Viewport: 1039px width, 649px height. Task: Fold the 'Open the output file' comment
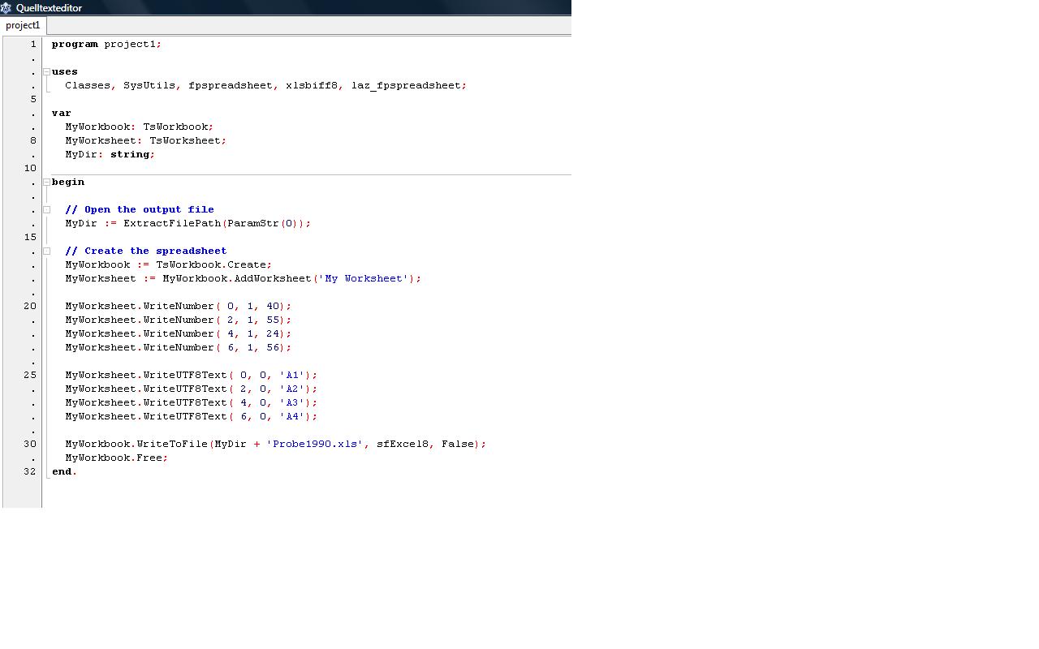point(46,210)
